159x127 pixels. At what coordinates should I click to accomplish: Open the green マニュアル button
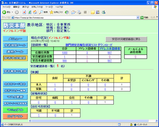point(15,110)
